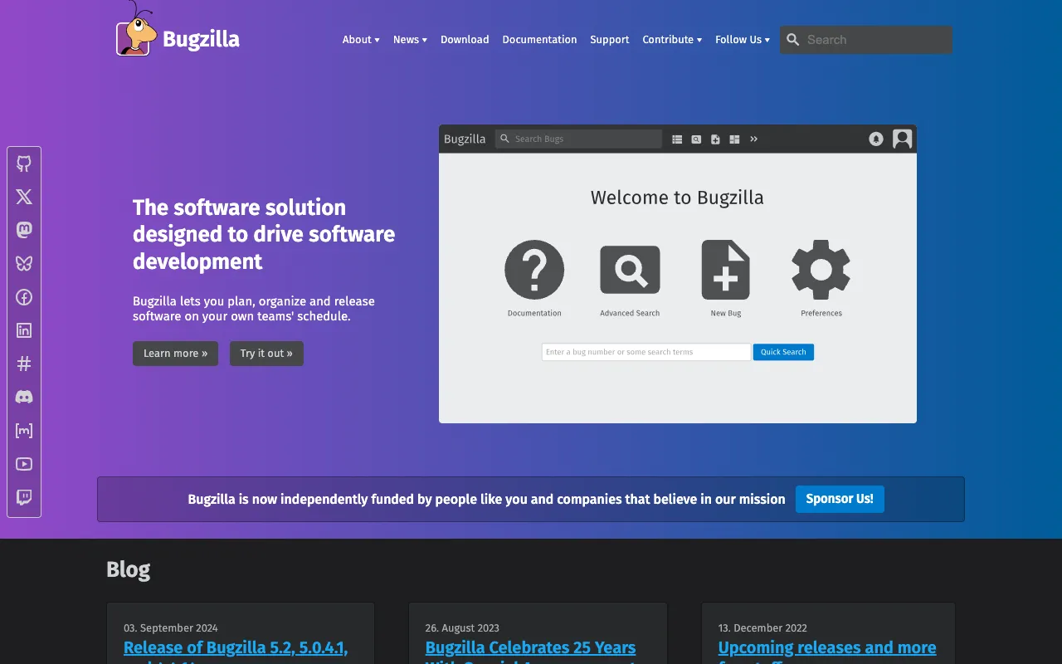Open the Follow Us menu
This screenshot has height=664, width=1062.
(742, 39)
